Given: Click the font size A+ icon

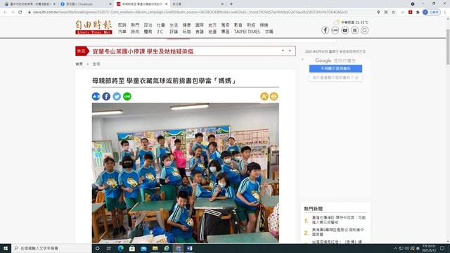Looking at the screenshot, I should (264, 96).
